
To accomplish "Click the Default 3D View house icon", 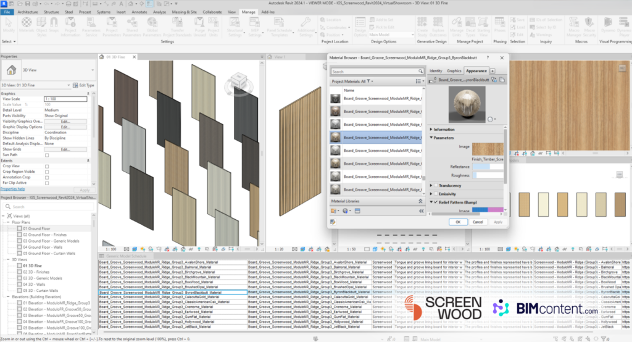I will tap(131, 4).
